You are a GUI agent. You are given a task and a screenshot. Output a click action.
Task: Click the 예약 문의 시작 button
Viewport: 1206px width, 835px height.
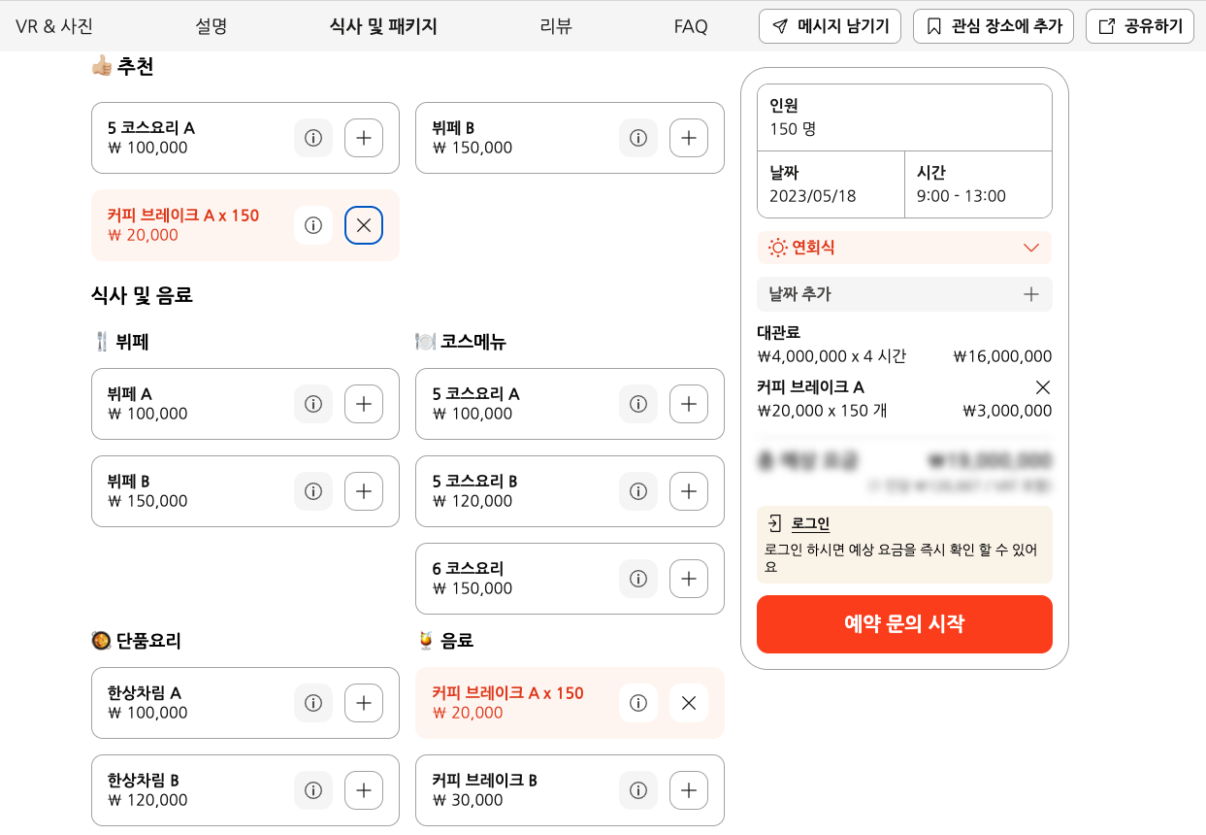click(x=904, y=624)
